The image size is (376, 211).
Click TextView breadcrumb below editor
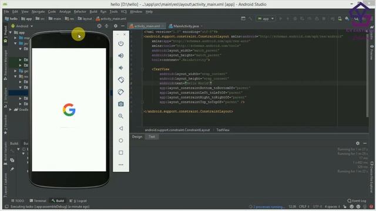pyautogui.click(x=223, y=130)
